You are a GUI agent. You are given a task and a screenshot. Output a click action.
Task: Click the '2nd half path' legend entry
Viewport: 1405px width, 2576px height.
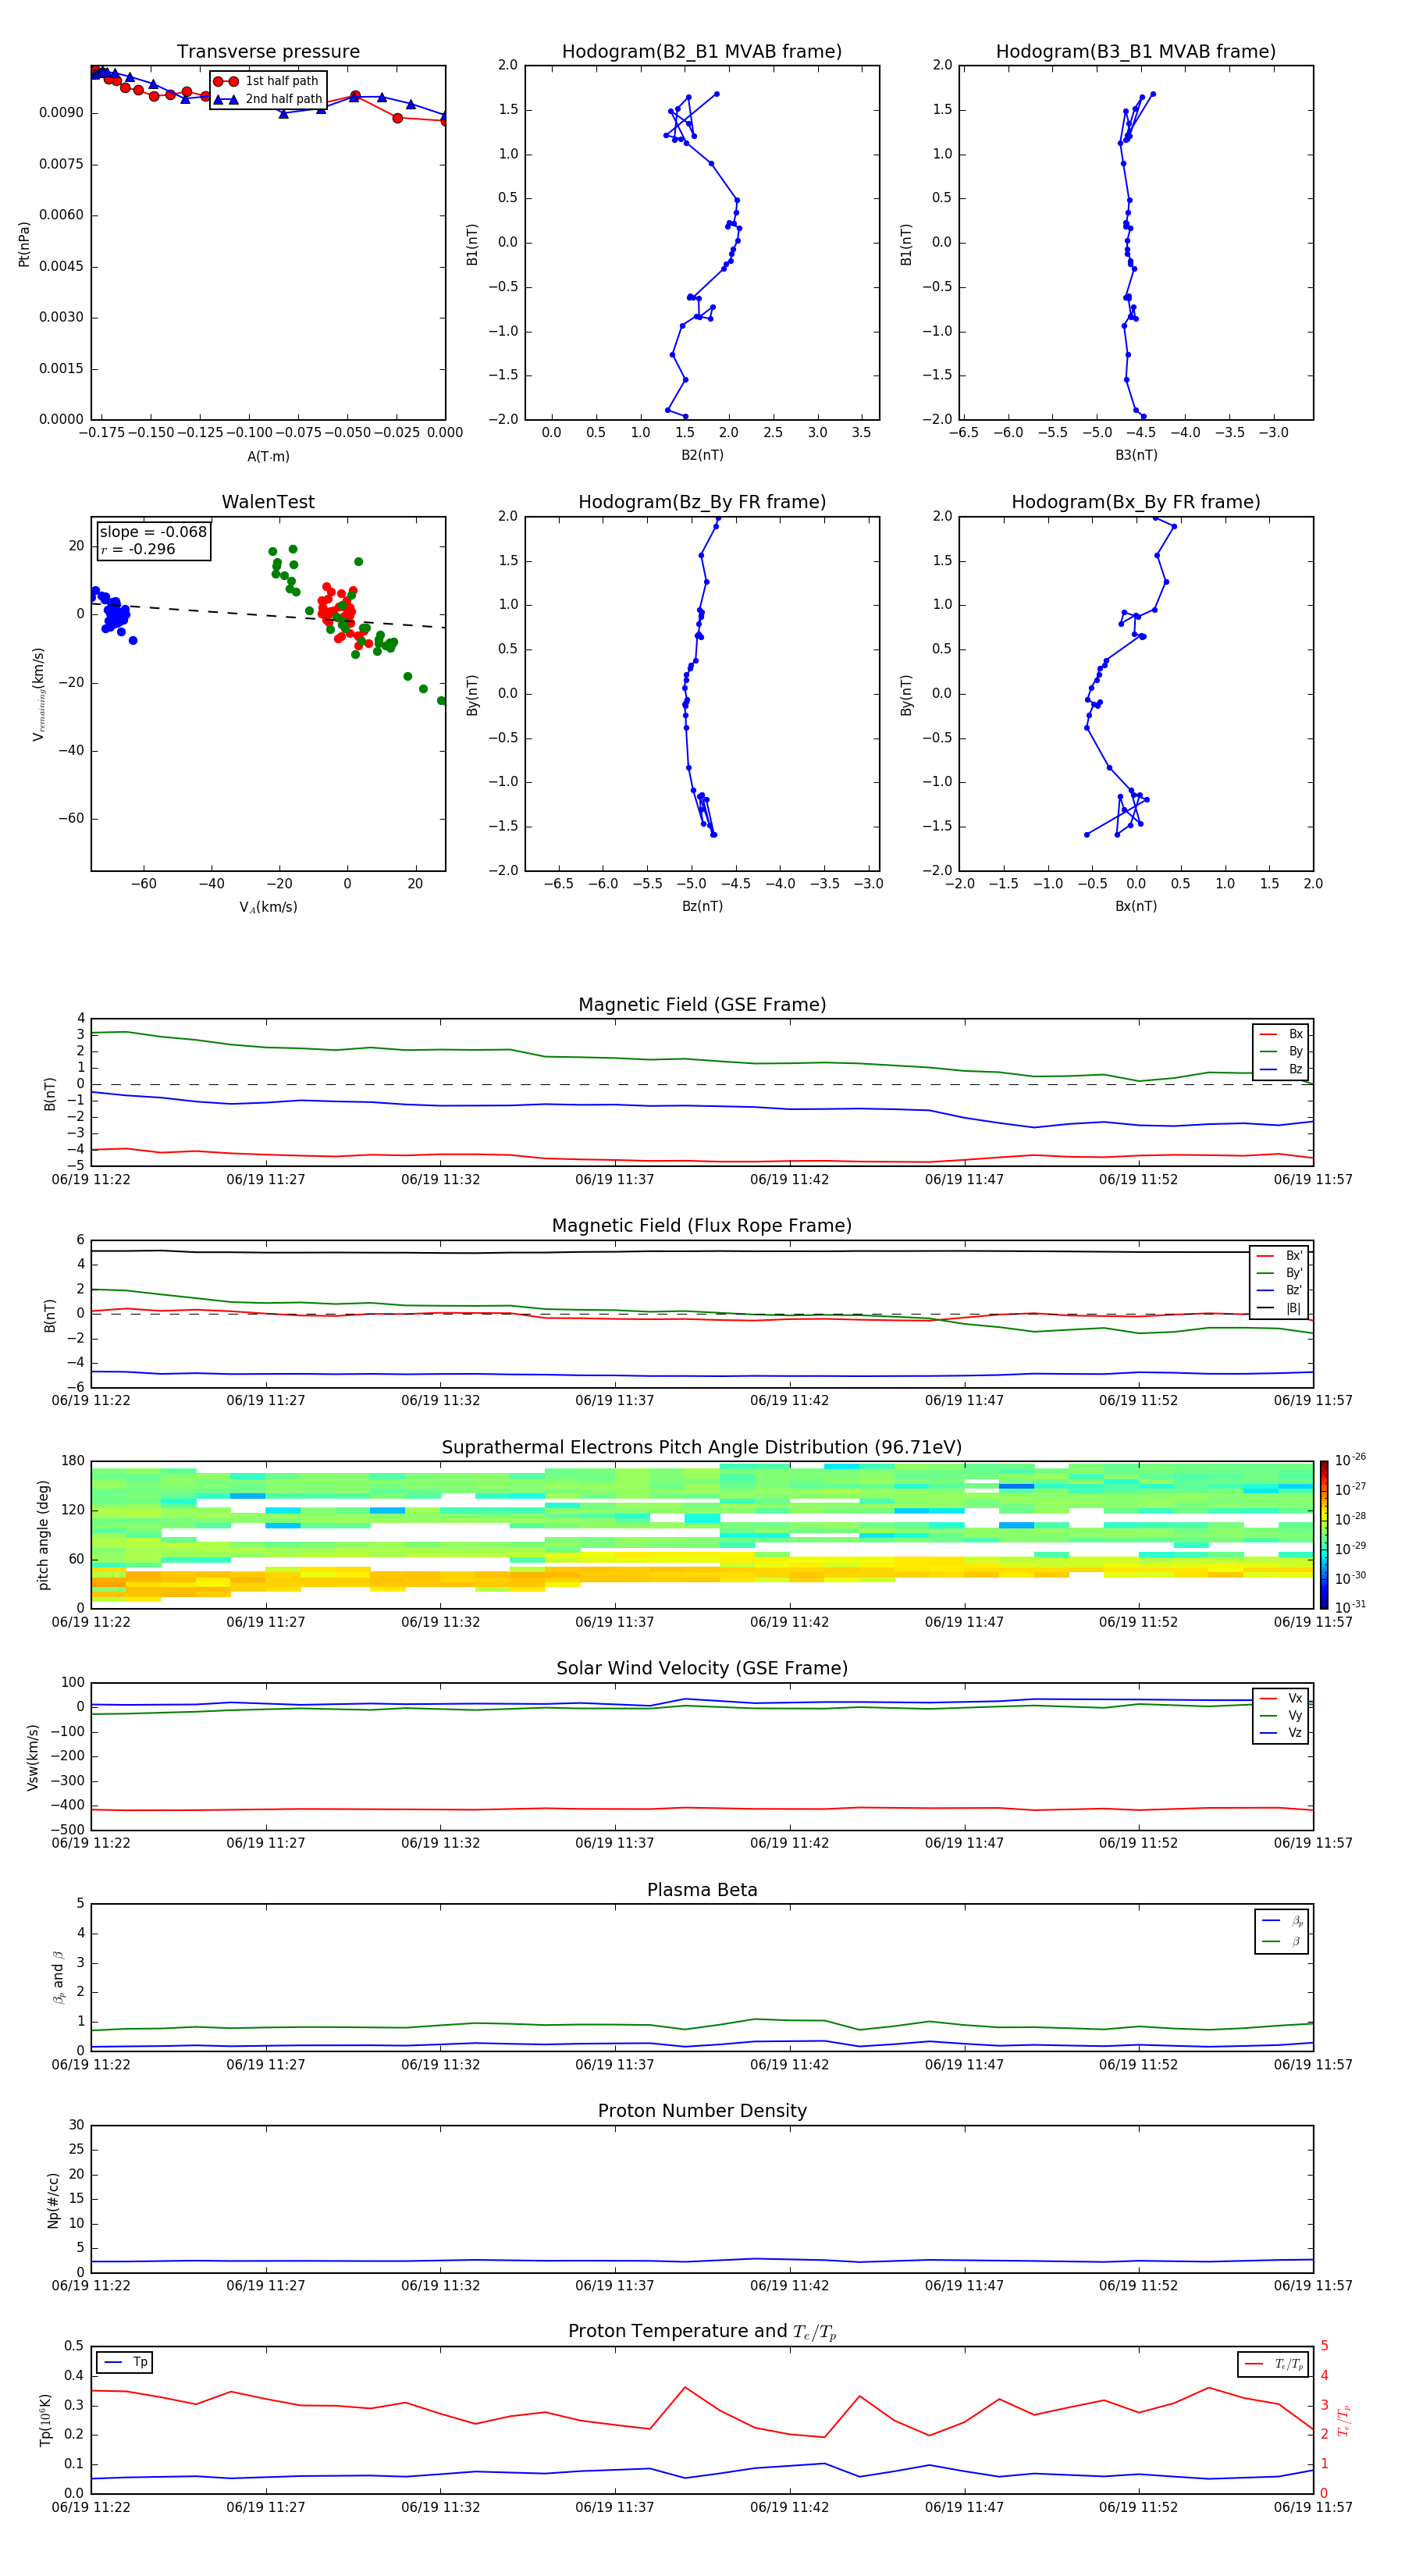click(x=268, y=99)
